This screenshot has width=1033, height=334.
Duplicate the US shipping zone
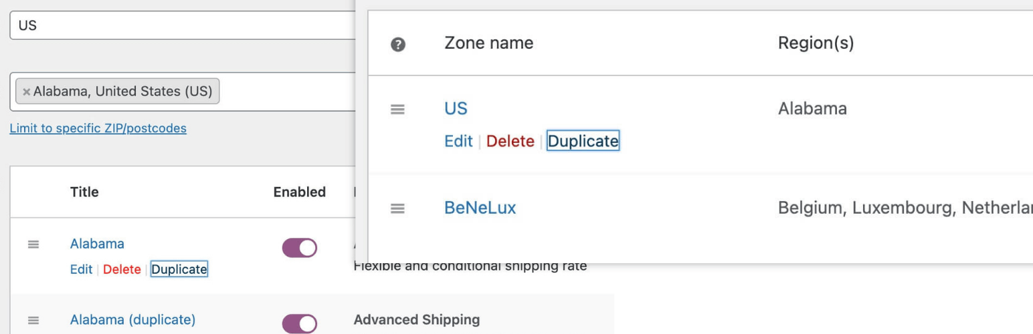click(x=583, y=142)
